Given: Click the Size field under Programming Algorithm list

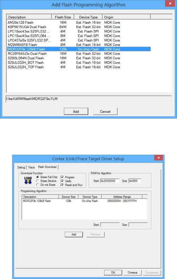Looking at the screenshot, I should coord(138,225).
